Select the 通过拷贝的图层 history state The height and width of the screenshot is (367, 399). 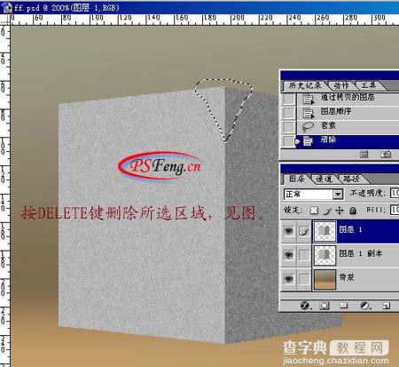click(x=348, y=97)
